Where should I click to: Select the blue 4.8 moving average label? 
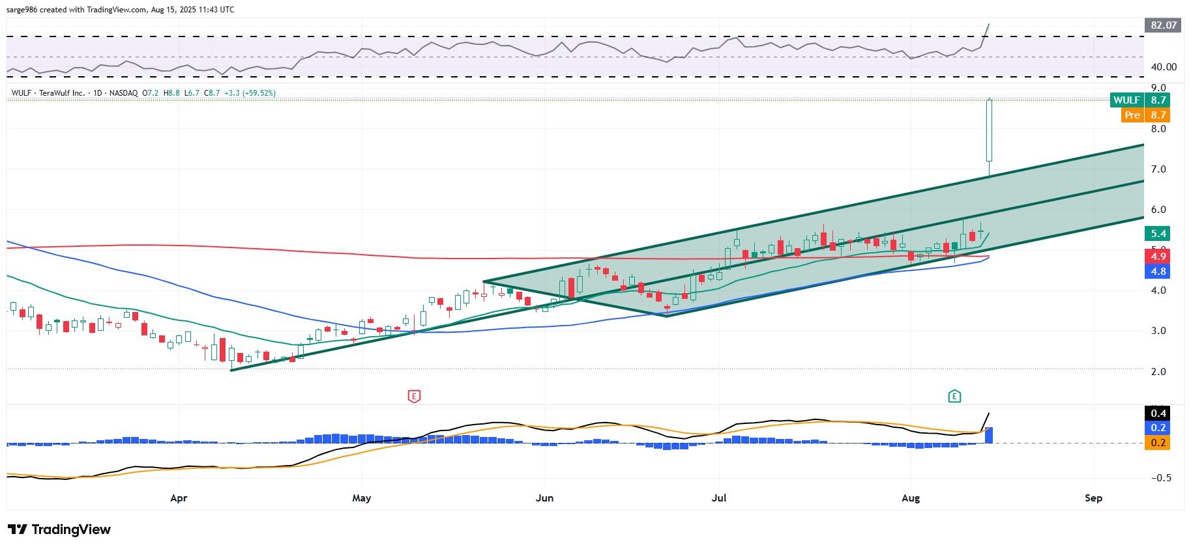pos(1158,272)
